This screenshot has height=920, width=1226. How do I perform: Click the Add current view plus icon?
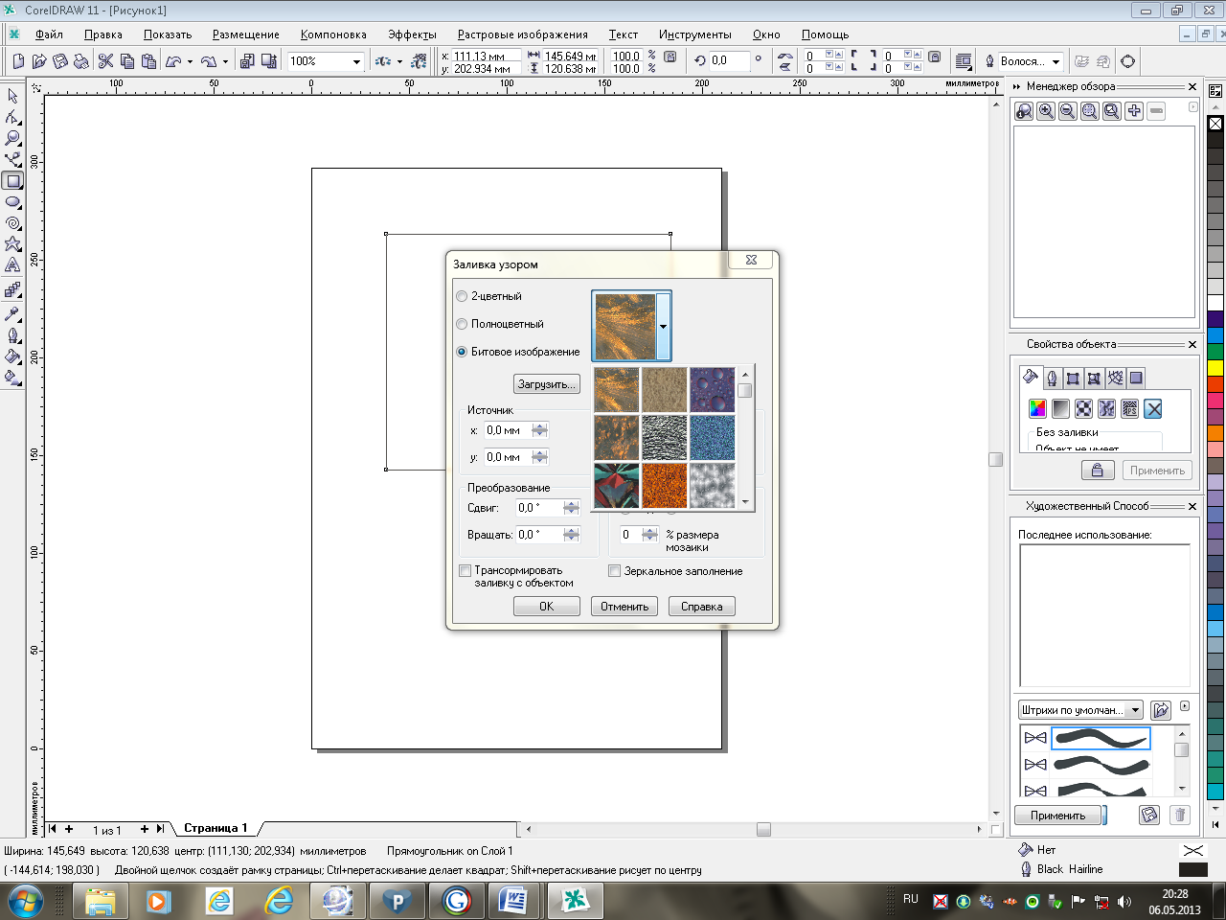click(1134, 111)
